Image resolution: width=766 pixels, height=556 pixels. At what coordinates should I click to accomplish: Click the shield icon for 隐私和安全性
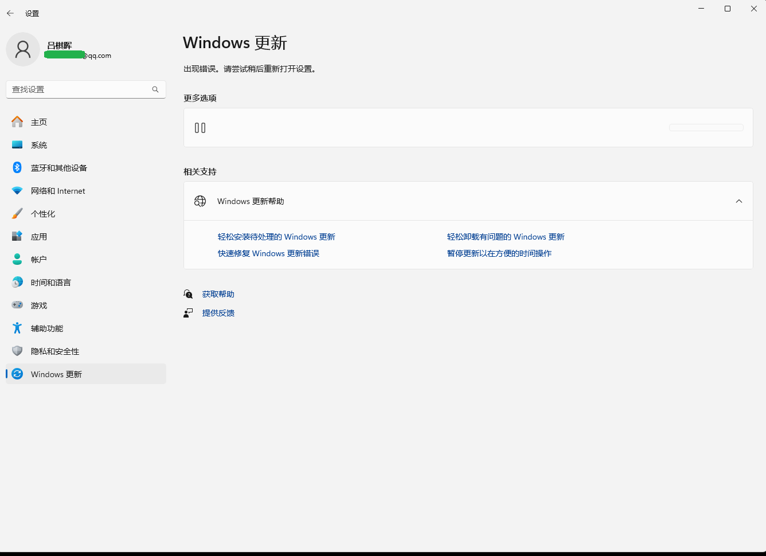coord(17,351)
